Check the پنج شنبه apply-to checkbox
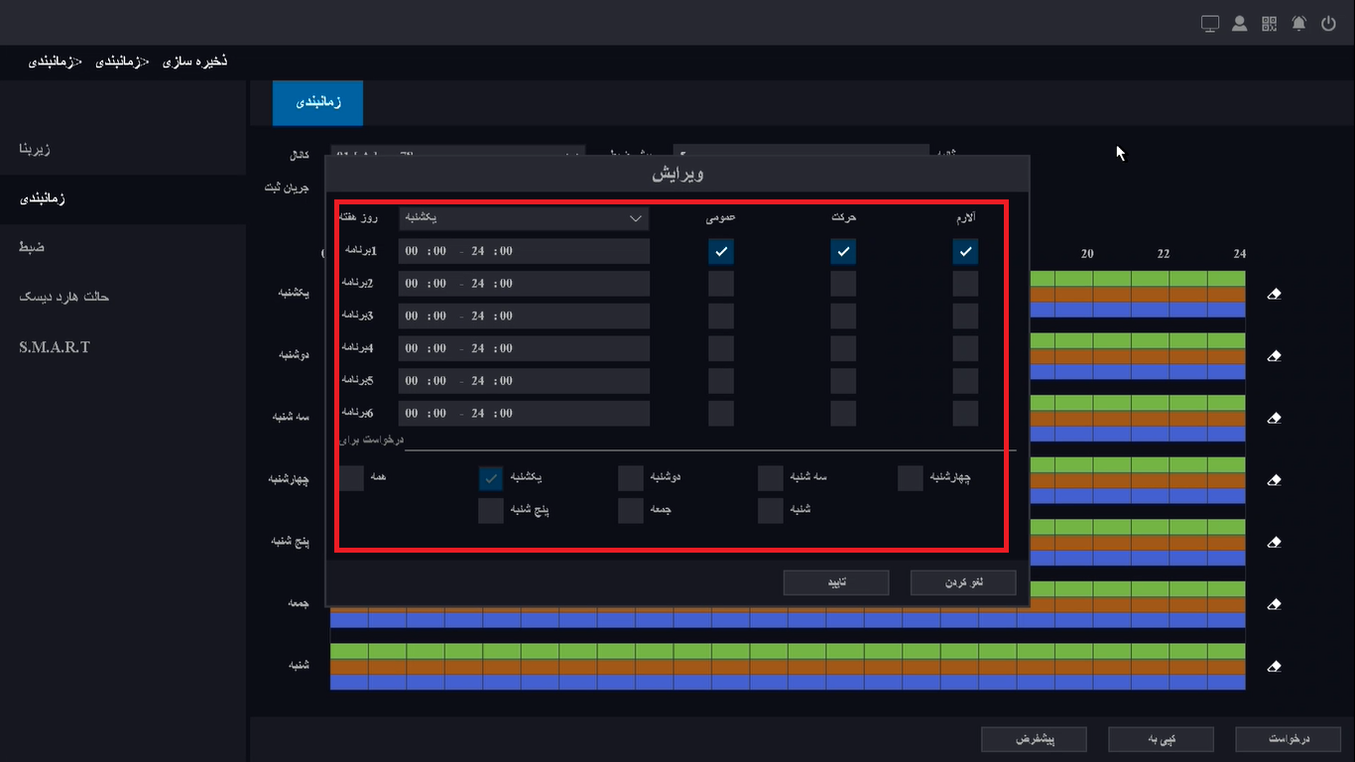 491,511
